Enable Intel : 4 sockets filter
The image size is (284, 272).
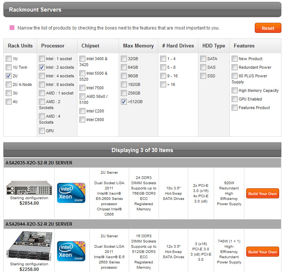coord(42,76)
